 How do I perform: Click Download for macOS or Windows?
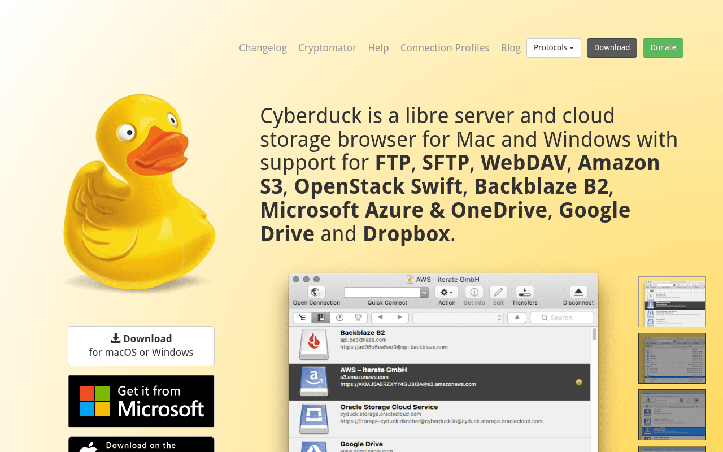[x=141, y=346]
